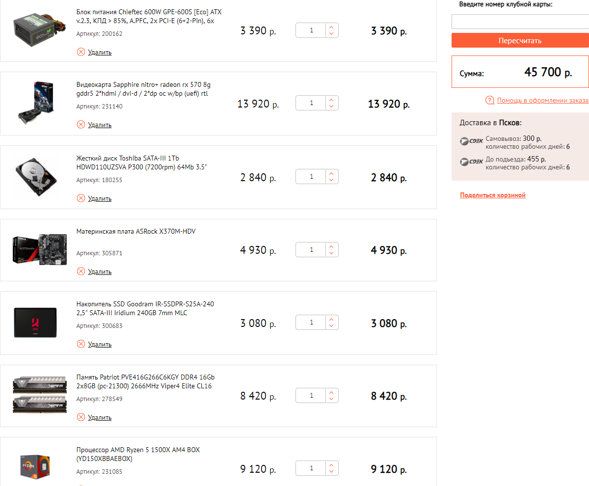The image size is (589, 486).
Task: Increase quantity of Ryzen 5 processor
Action: click(x=331, y=465)
